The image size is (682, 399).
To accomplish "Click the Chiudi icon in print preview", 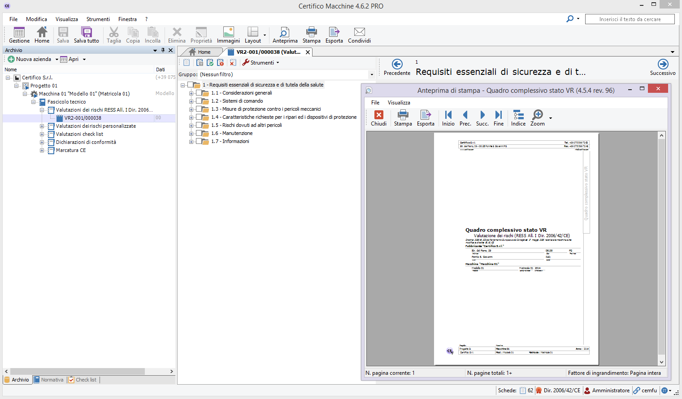I will pyautogui.click(x=378, y=118).
